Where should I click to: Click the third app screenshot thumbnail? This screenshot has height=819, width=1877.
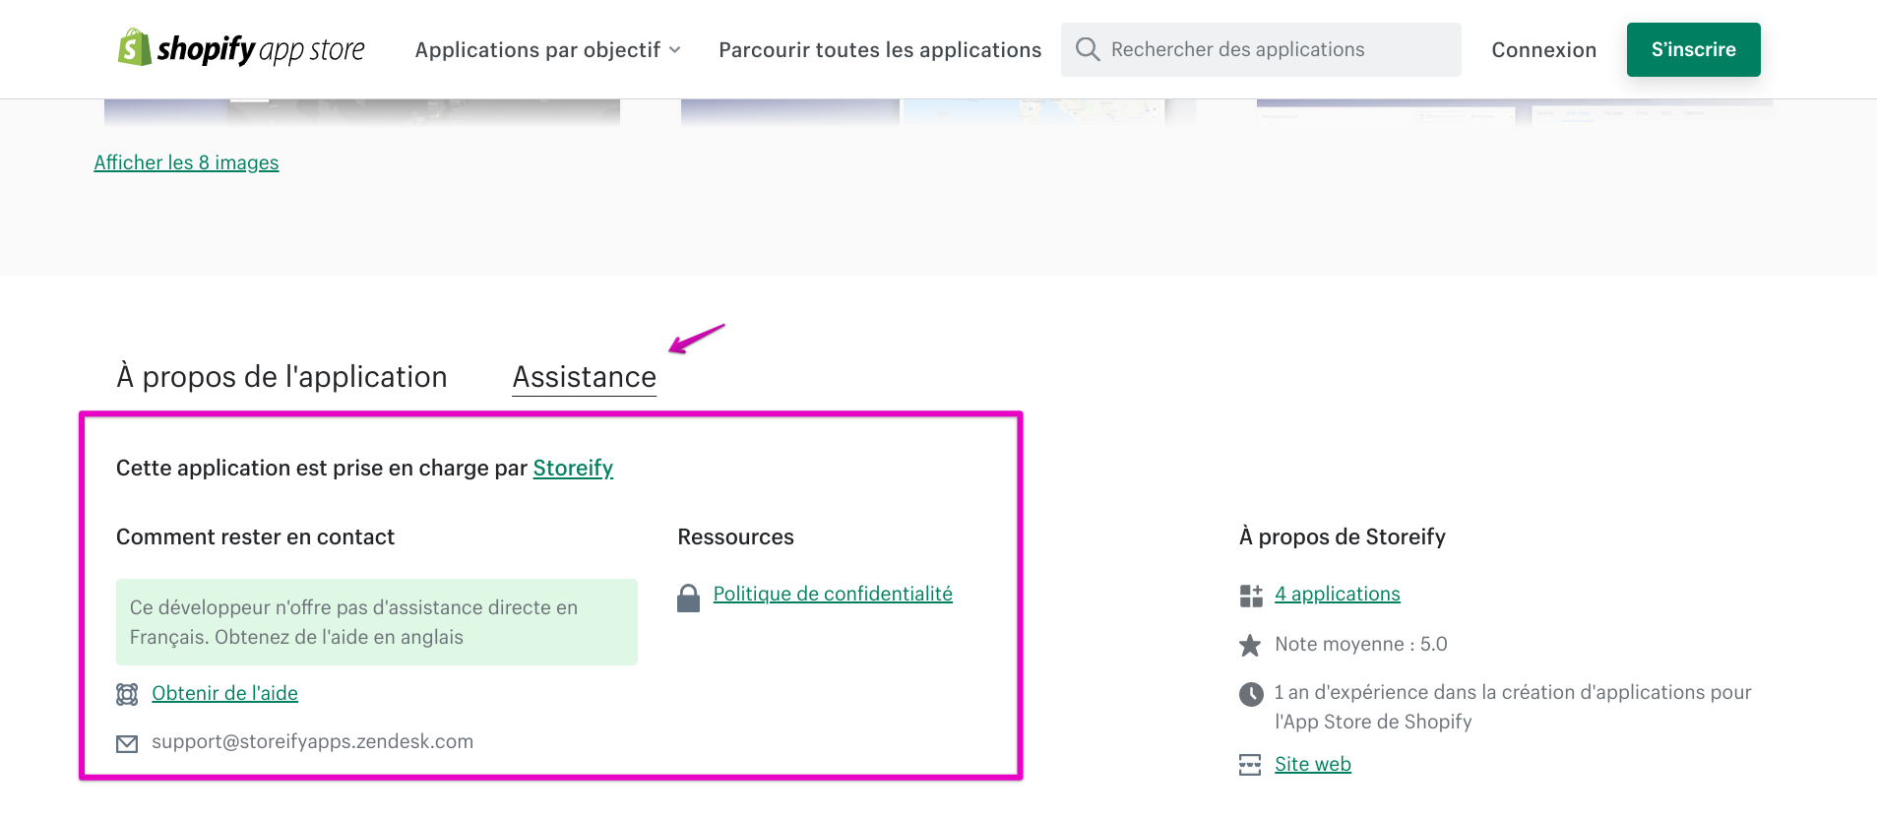[1515, 112]
